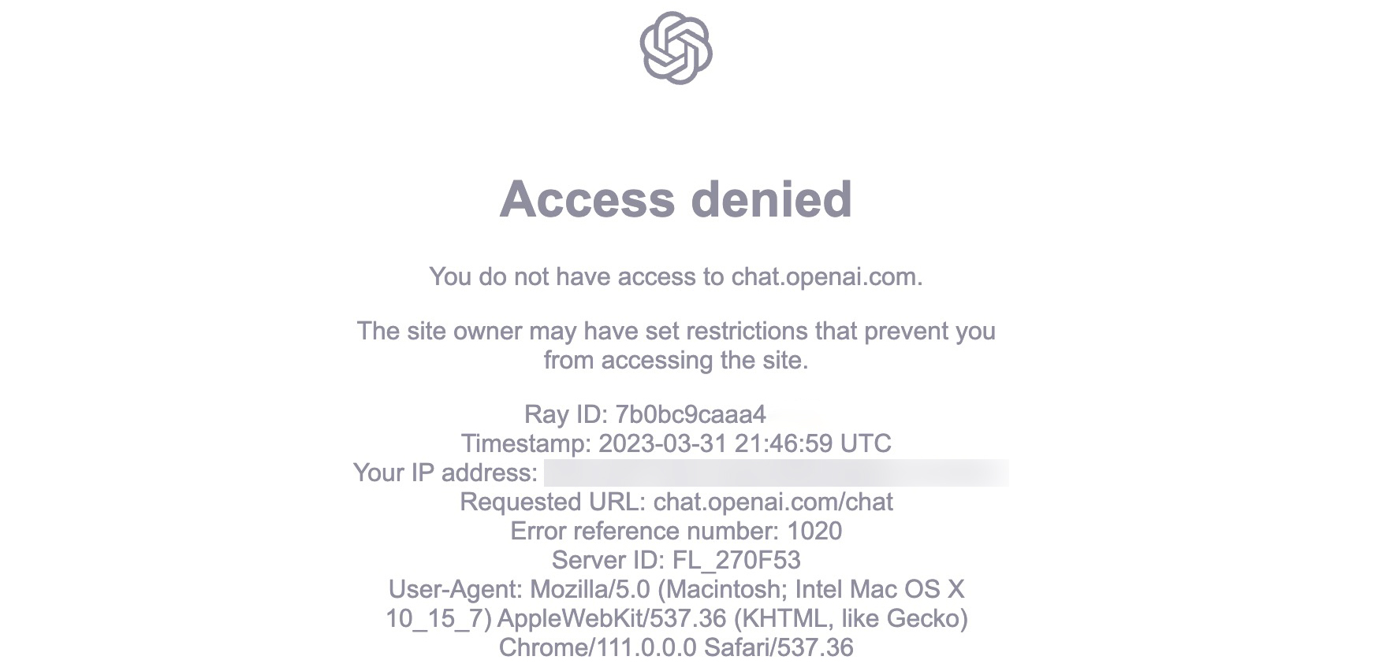Click "chat.openai.com." in the no-access sentence

[x=826, y=276]
